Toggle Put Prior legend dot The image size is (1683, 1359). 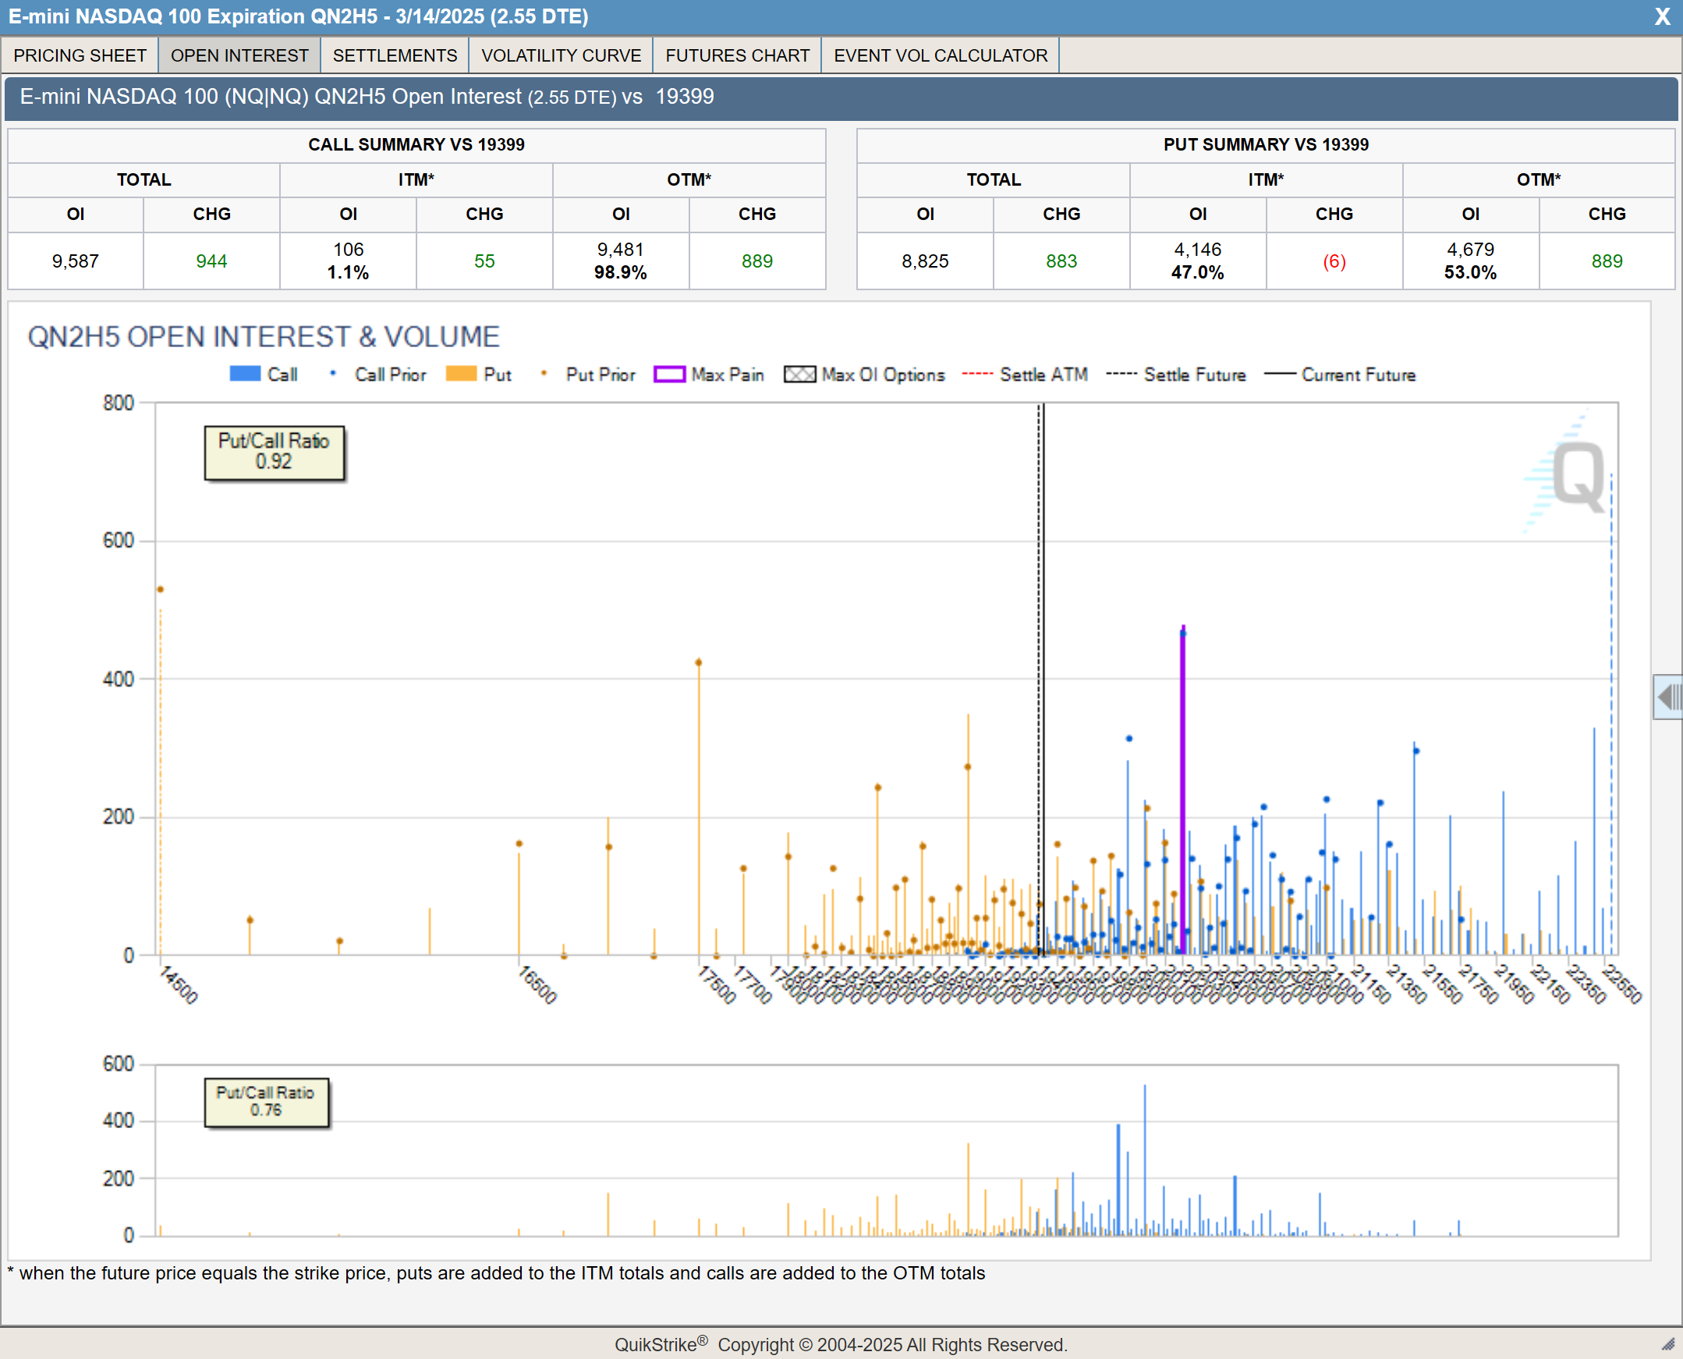coord(544,374)
